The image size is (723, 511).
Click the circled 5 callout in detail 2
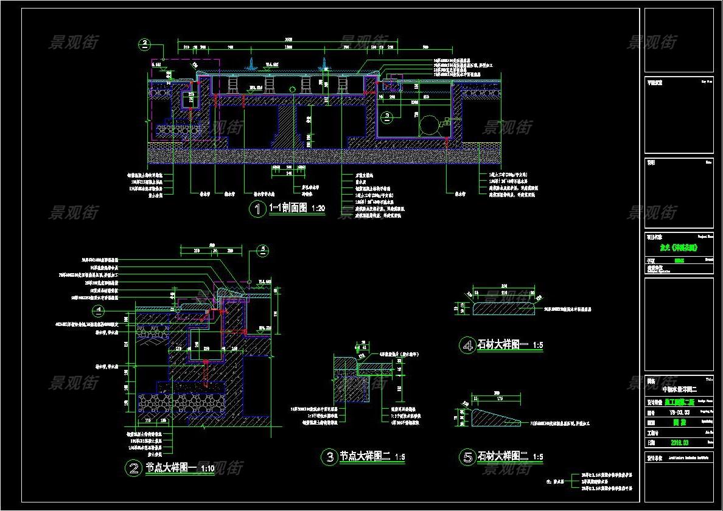(x=262, y=249)
